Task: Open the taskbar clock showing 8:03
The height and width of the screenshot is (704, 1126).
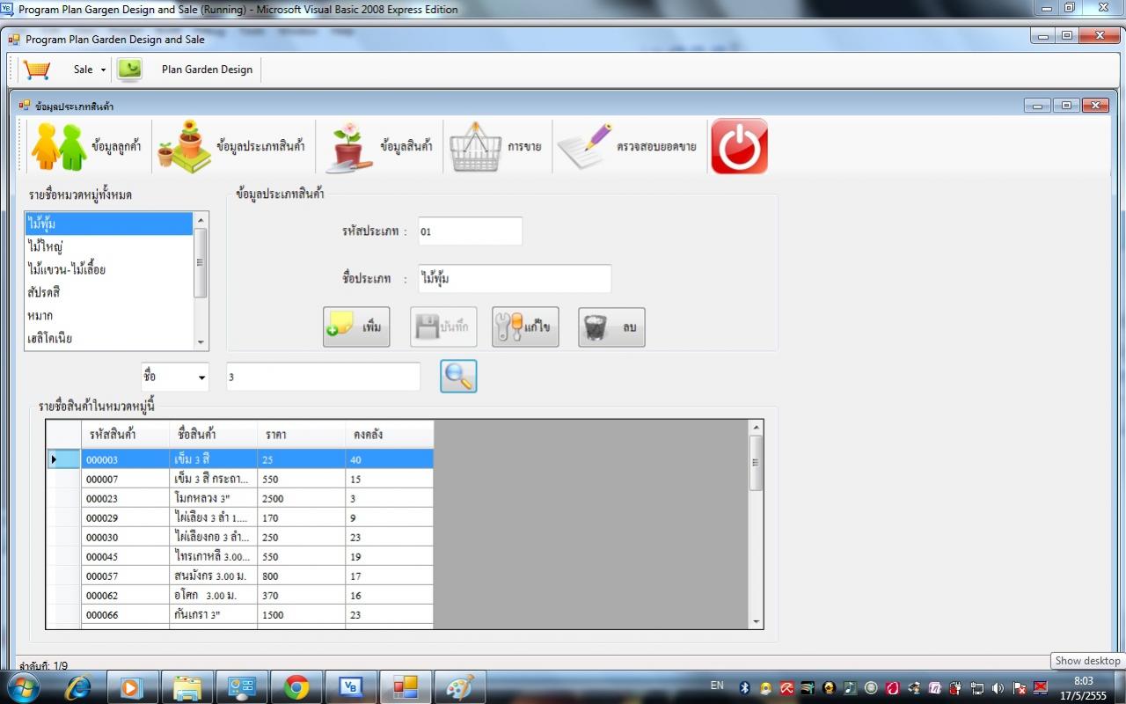Action: (x=1084, y=687)
